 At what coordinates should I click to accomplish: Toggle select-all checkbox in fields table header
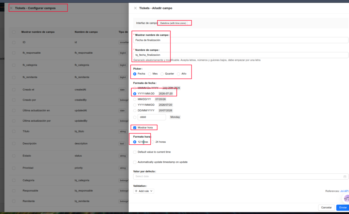point(14,32)
